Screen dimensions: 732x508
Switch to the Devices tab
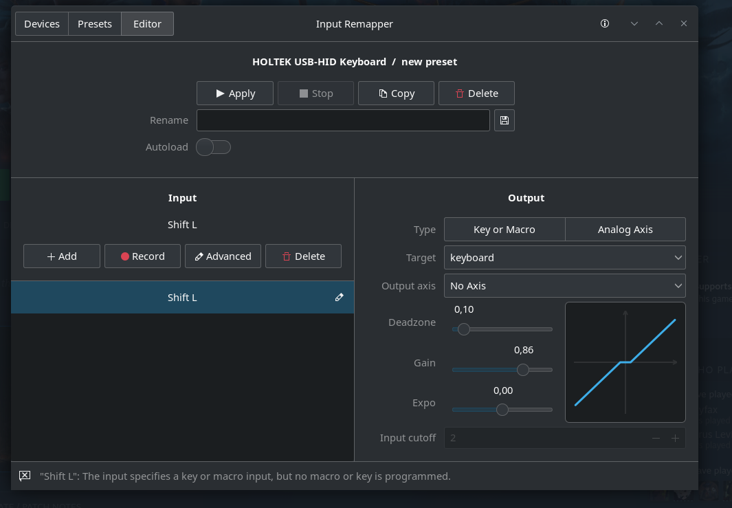point(42,23)
